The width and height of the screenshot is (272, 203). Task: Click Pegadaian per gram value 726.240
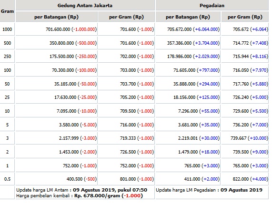tap(241, 97)
